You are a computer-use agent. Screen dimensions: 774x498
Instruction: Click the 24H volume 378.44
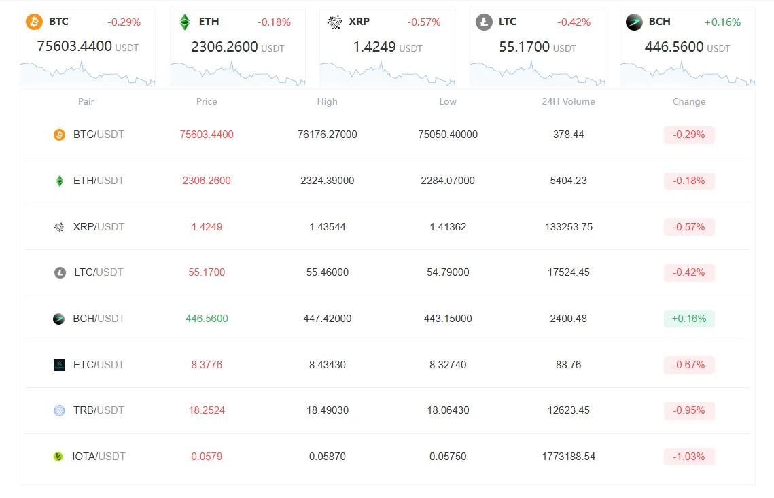click(x=568, y=135)
